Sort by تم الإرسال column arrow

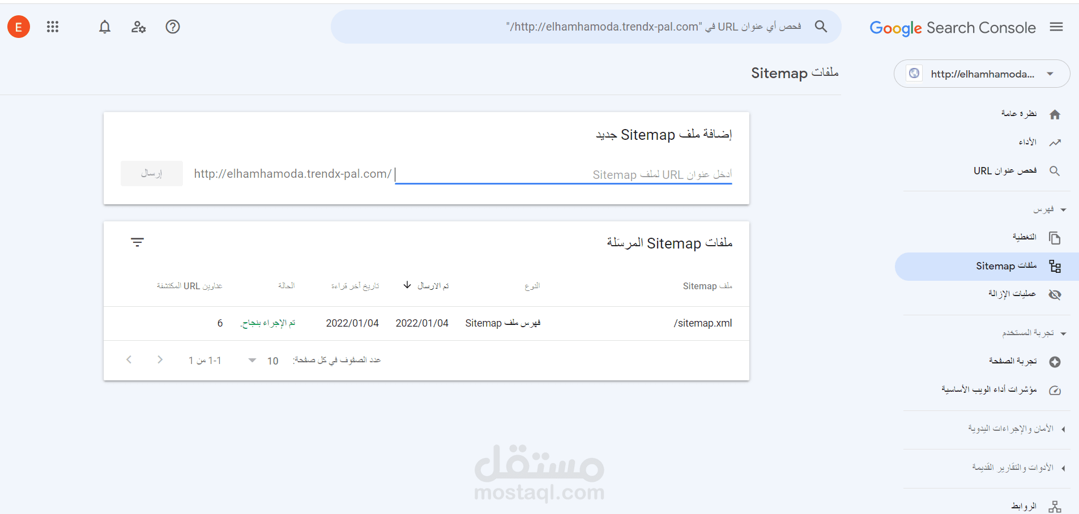(x=407, y=285)
